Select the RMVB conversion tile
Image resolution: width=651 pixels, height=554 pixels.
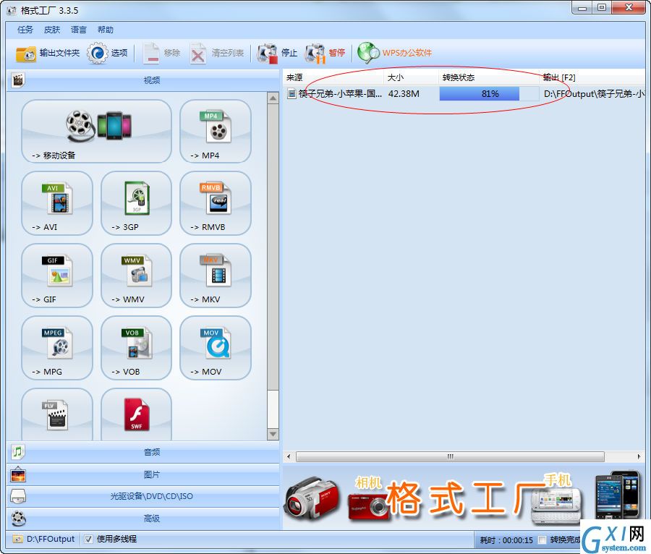(215, 203)
